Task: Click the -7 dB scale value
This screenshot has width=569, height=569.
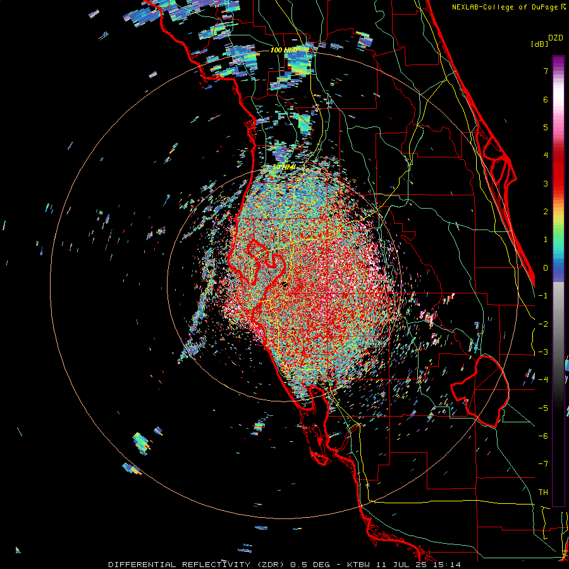Action: [543, 464]
